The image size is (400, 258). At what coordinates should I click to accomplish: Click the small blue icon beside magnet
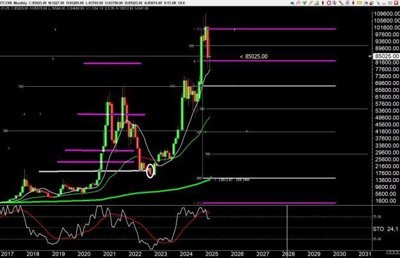tap(378, 3)
